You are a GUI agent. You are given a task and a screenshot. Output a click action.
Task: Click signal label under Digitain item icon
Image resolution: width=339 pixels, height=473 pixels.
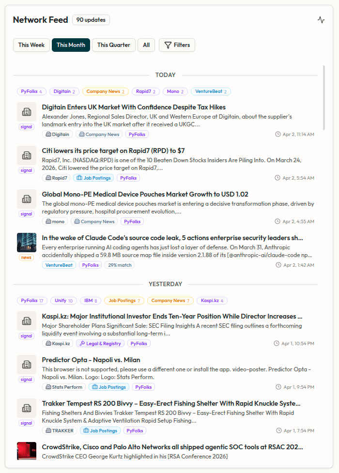pos(27,127)
